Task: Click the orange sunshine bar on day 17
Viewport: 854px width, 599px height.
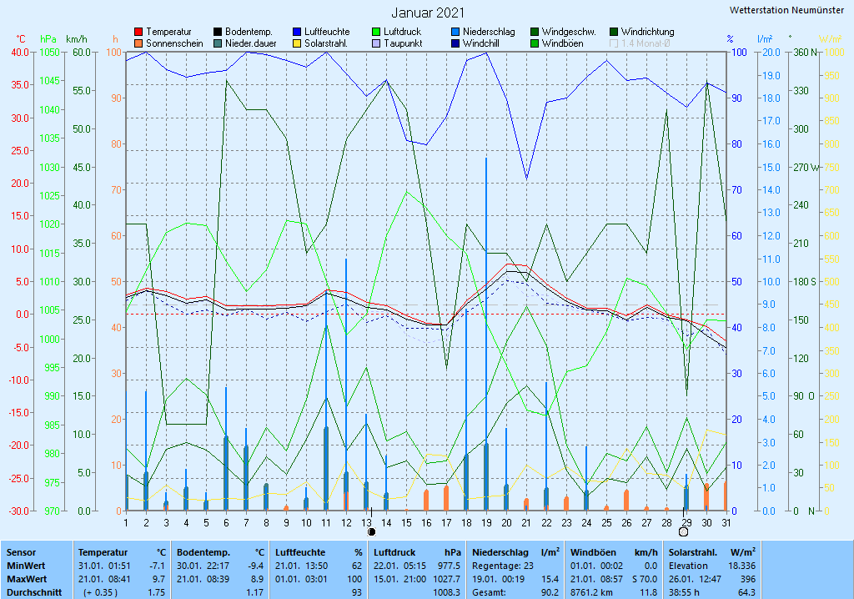Action: tap(447, 498)
